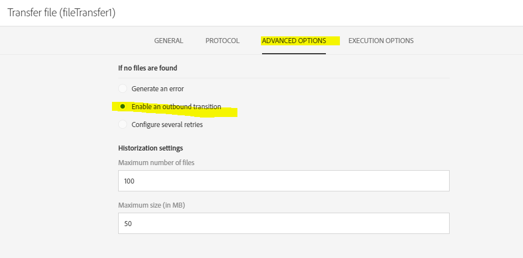Click the Generate an error label text
523x258 pixels.
click(x=157, y=88)
